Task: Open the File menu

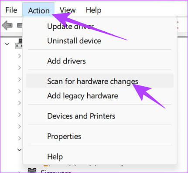Action: click(x=11, y=10)
